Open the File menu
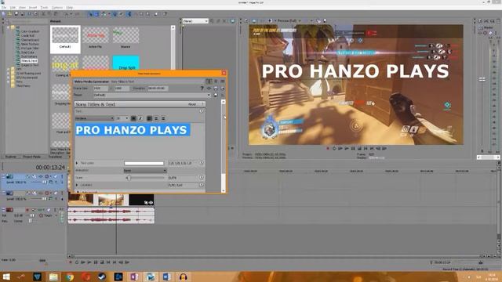This screenshot has height=282, width=502. coord(4,7)
